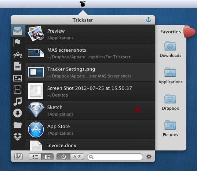Image resolution: width=197 pixels, height=171 pixels.
Task: Toggle the red flag on Sketch row
Action: [137, 110]
